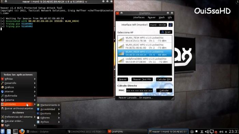Expand the Gráficos submenu arrow

pyautogui.click(x=34, y=87)
